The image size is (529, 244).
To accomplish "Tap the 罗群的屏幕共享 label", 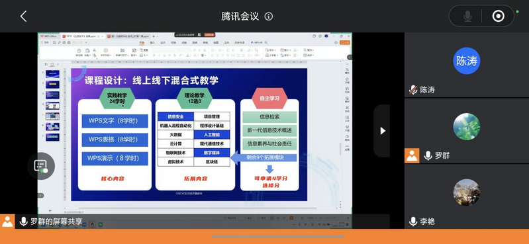I will (56, 222).
